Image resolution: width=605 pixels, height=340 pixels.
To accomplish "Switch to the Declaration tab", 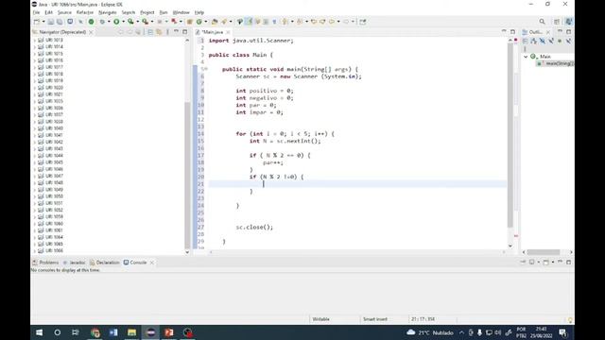I will 105,263.
